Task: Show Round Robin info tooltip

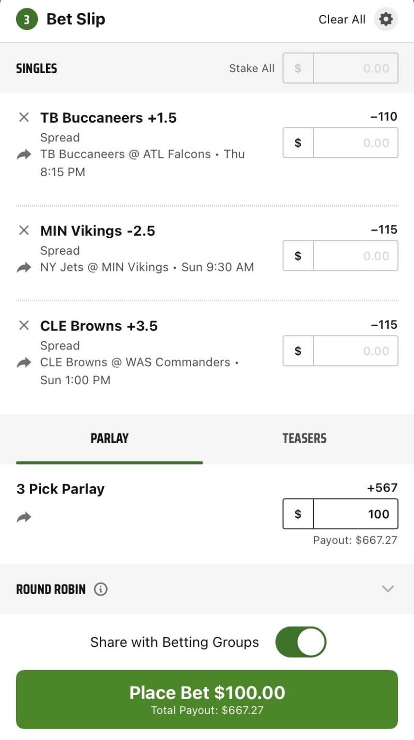Action: click(101, 589)
